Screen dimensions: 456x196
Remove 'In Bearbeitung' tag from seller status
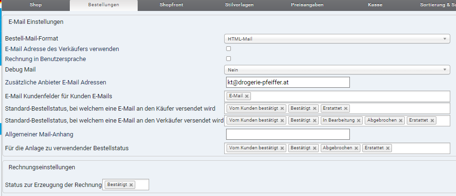[x=358, y=121]
